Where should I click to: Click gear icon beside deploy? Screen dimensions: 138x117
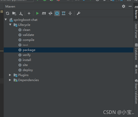[20, 70]
